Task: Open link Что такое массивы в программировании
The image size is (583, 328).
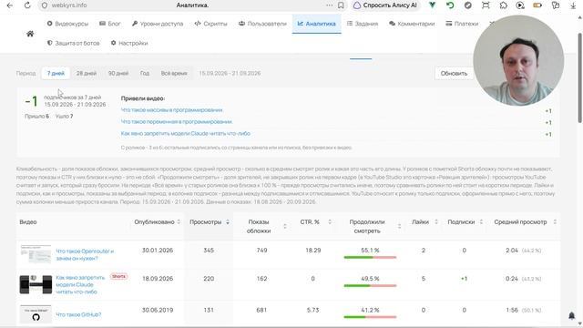Action: point(172,110)
